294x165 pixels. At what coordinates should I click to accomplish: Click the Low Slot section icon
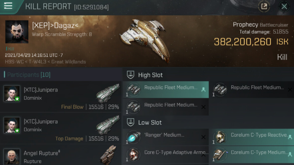click(130, 122)
